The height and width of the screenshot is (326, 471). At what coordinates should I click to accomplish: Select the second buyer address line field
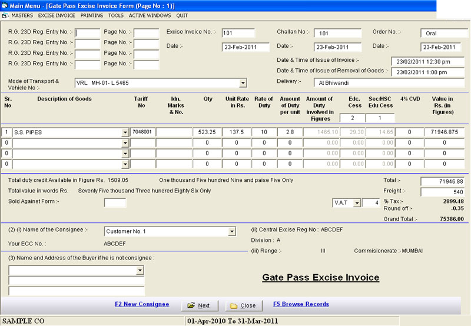pos(77,281)
